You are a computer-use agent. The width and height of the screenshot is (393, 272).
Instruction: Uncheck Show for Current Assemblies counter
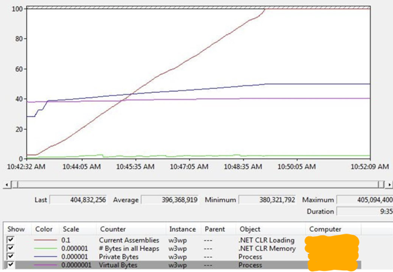pos(10,240)
